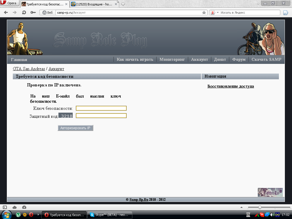Screen dimensions: 292x219
Task: Launch uTorrent from the quick launch
Action: (x=18, y=215)
